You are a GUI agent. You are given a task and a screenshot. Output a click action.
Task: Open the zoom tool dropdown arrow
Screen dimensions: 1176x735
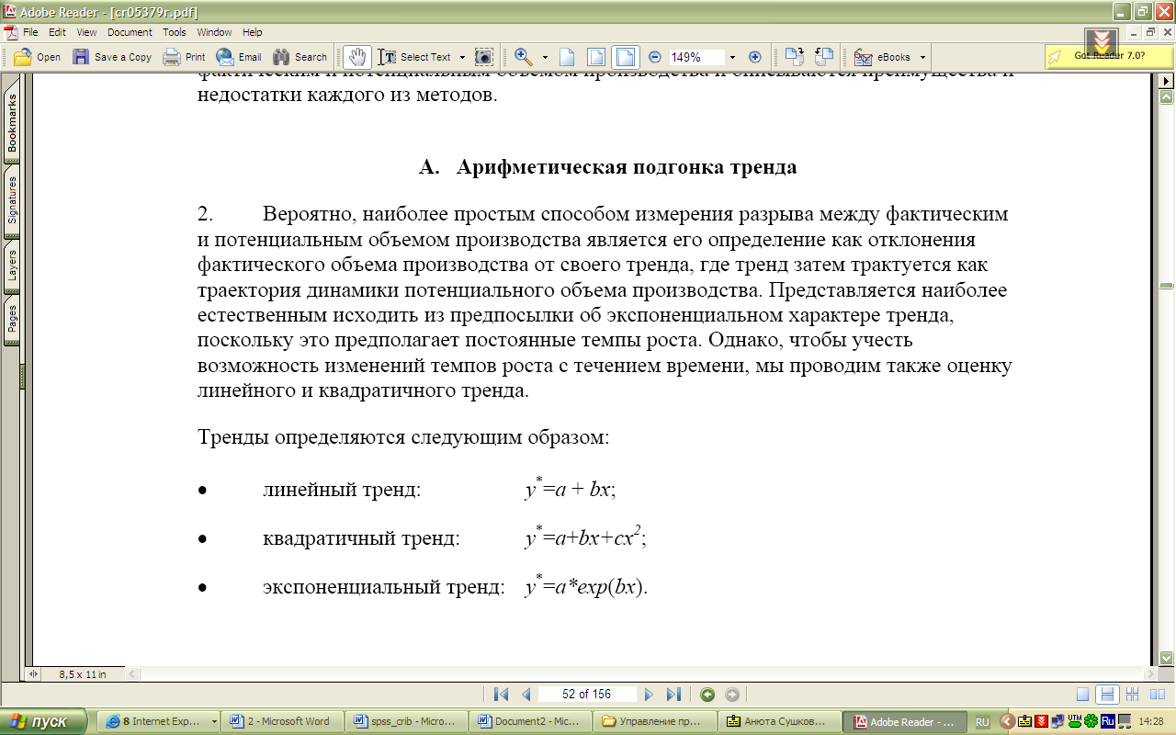click(x=545, y=57)
